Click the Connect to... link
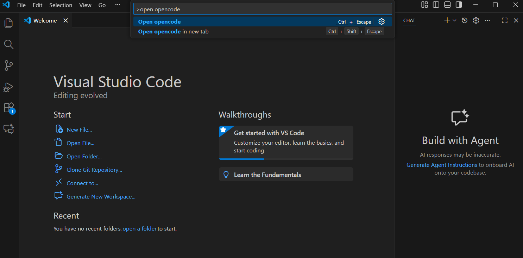523x258 pixels. 82,183
